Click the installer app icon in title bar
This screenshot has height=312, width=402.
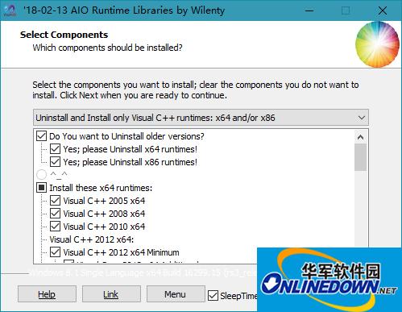[x=10, y=10]
